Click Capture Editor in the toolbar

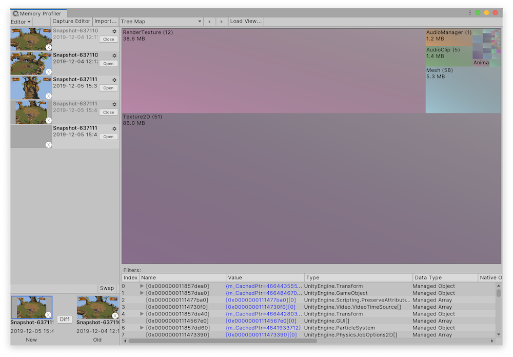71,21
